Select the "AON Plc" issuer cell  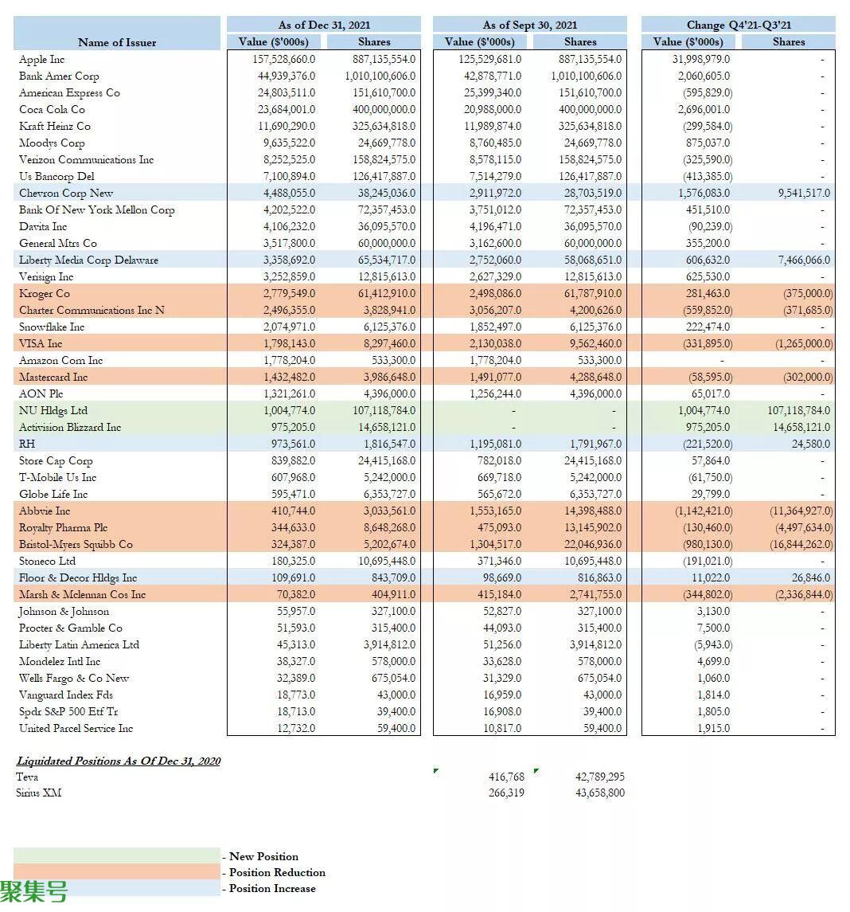(41, 393)
